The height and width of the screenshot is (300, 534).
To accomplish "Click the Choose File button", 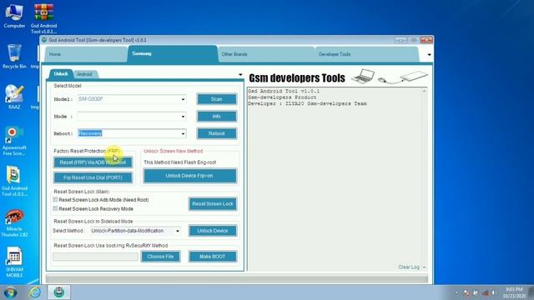I will [x=160, y=257].
